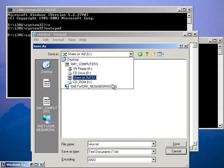
Task: Click the Notepad title bar icon
Action: click(x=34, y=34)
